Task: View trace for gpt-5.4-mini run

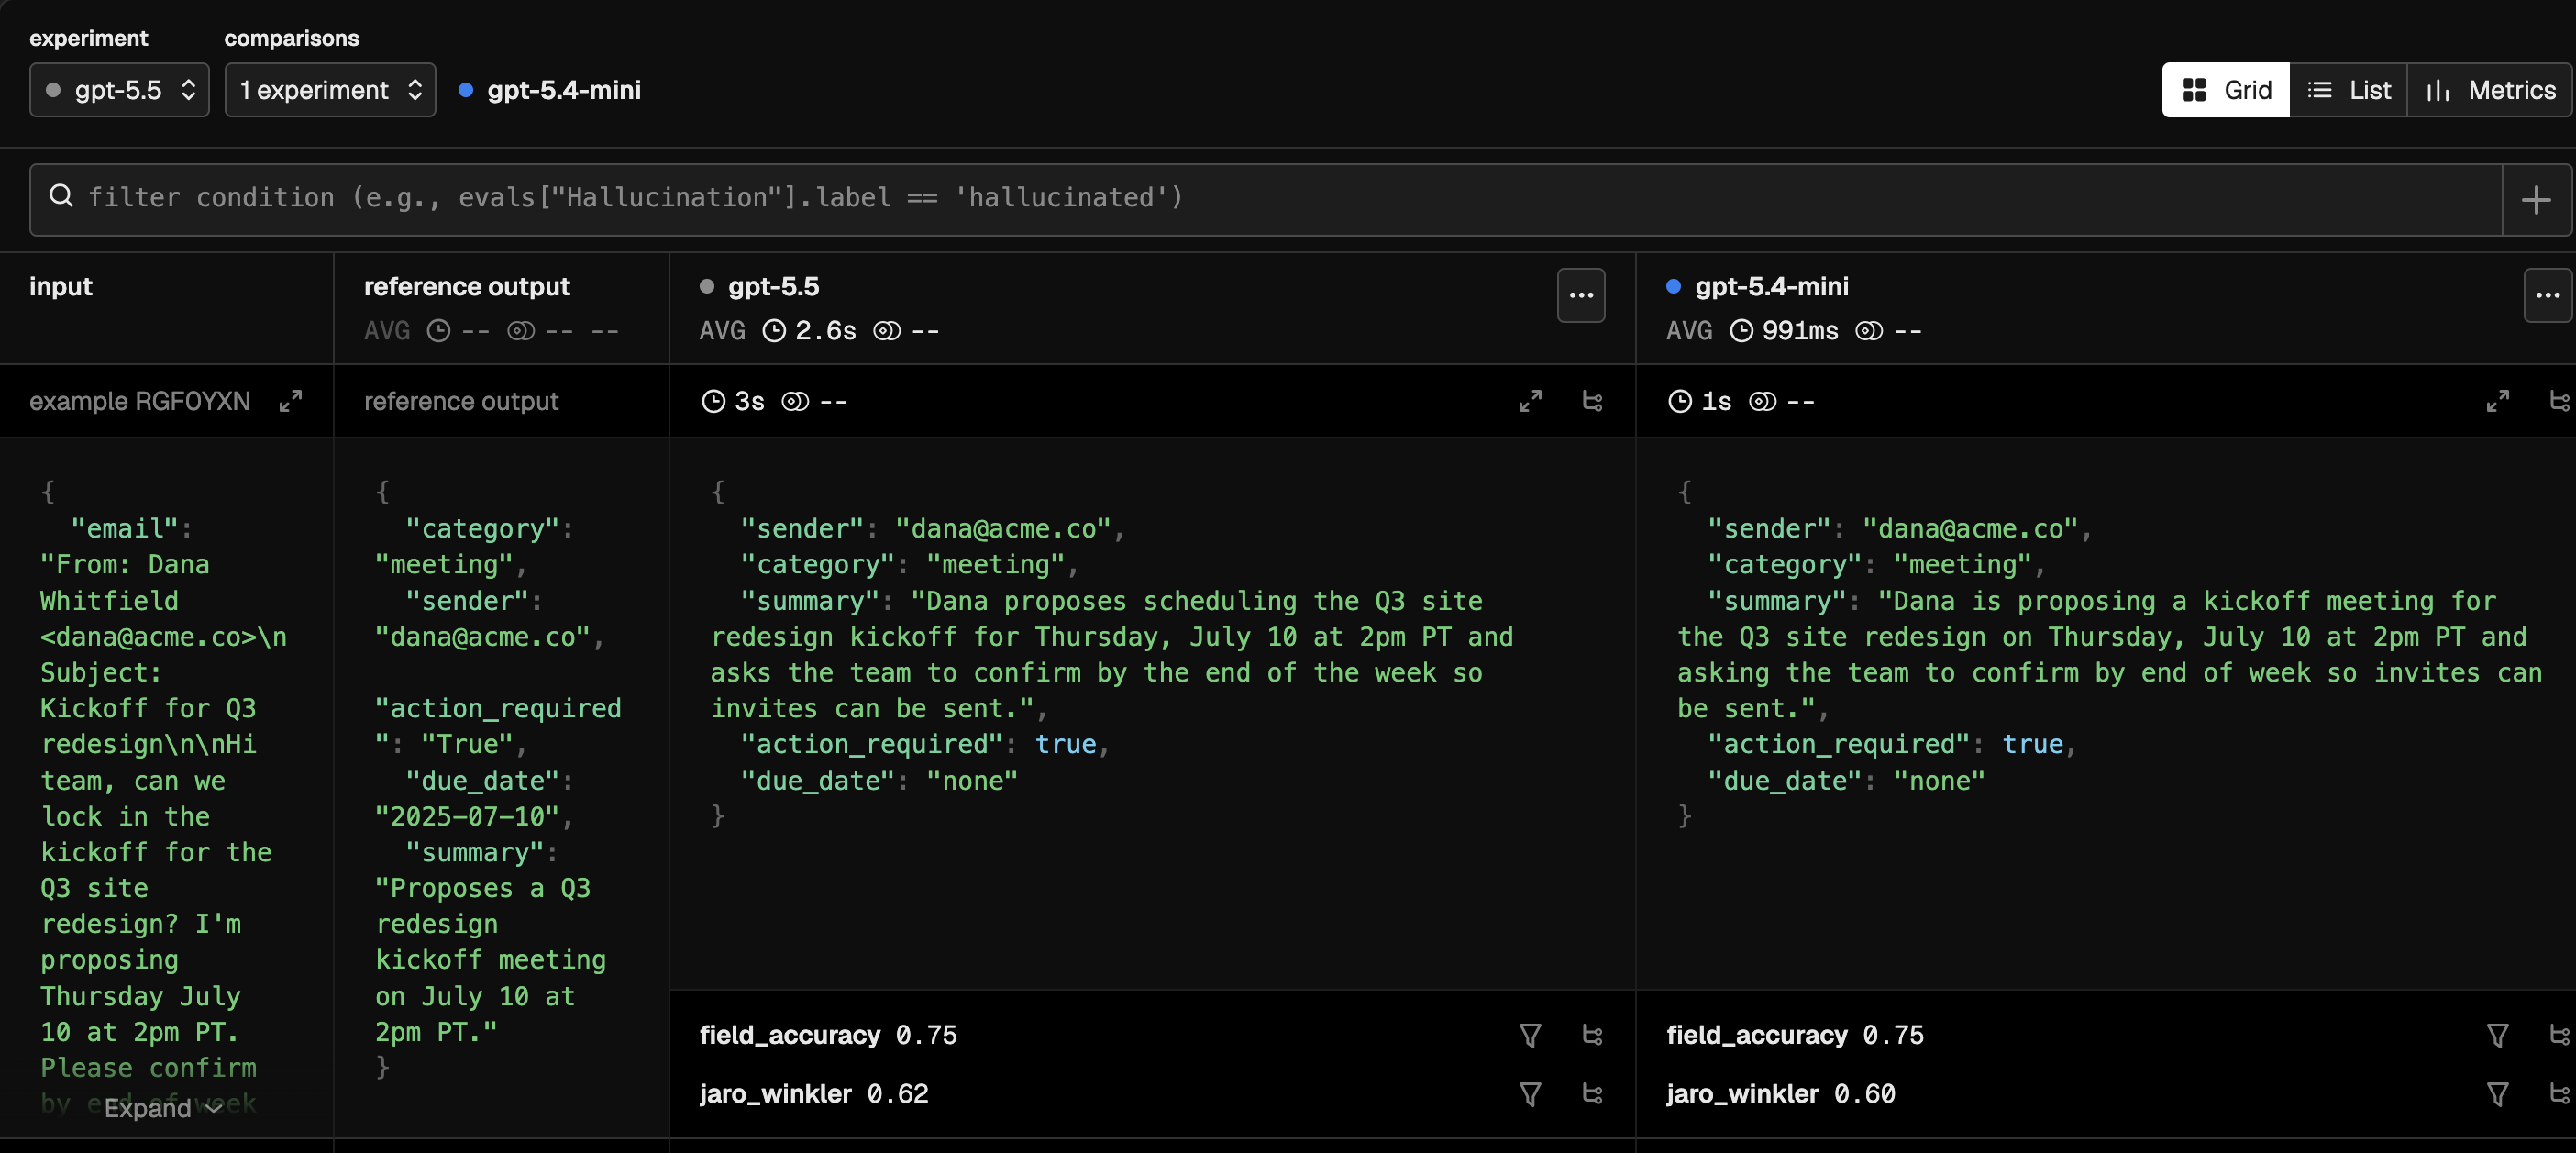Action: tap(2559, 401)
